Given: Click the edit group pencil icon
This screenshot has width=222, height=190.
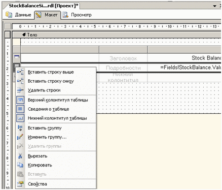Looking at the screenshot, I should (20, 137).
